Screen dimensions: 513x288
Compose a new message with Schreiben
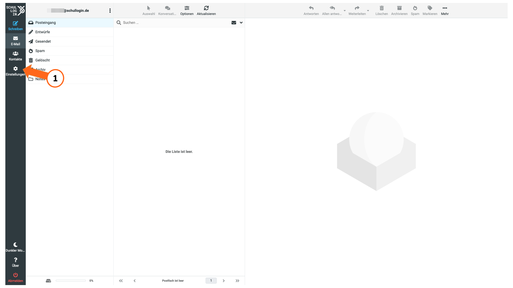click(x=15, y=26)
